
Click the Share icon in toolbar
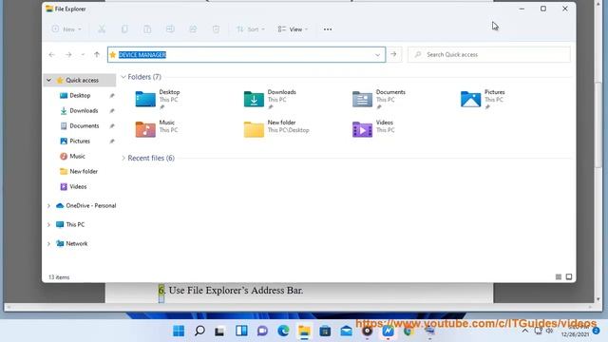click(193, 29)
